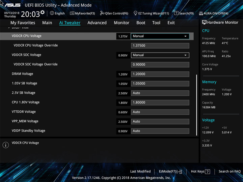Click the +3.3V reading 3.335 V

pyautogui.click(x=207, y=146)
